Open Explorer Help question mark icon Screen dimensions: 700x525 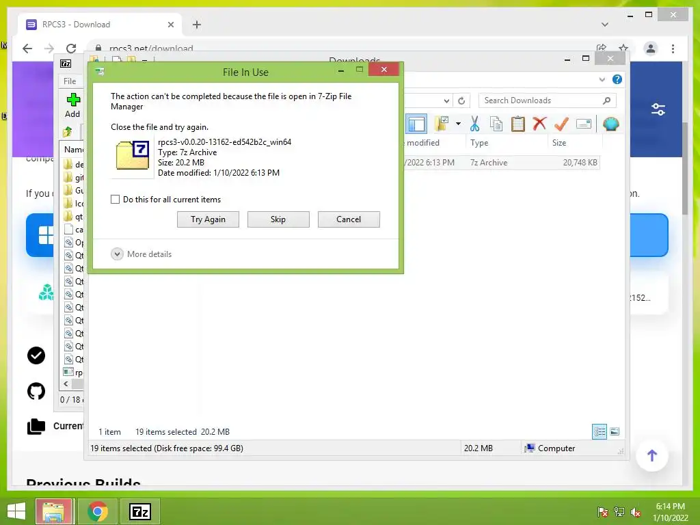coord(617,79)
